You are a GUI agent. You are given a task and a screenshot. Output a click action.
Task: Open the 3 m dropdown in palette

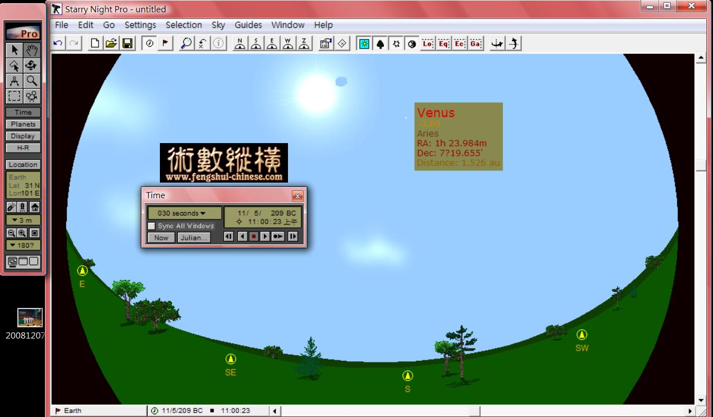[x=23, y=220]
